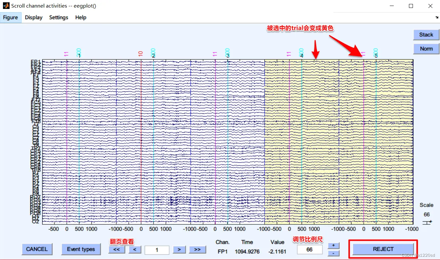
Task: Step back with the < button
Action: pos(135,249)
